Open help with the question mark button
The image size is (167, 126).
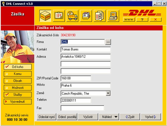142,20
